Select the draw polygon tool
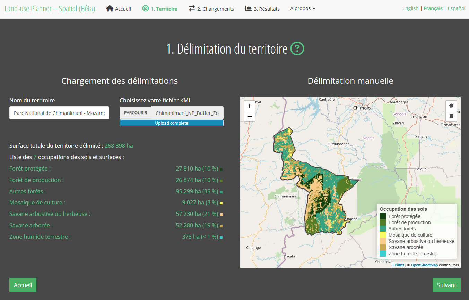Viewport: 469px width, 300px height. tap(451, 106)
